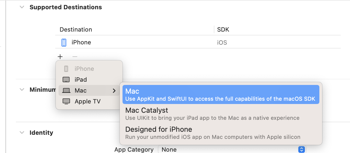Click the App Category label
This screenshot has height=153, width=350.
pos(134,149)
